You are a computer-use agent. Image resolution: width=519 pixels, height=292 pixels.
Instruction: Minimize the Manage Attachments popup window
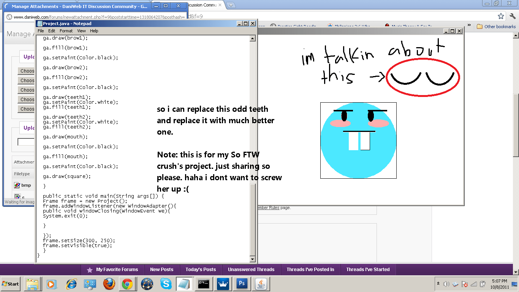(x=156, y=6)
